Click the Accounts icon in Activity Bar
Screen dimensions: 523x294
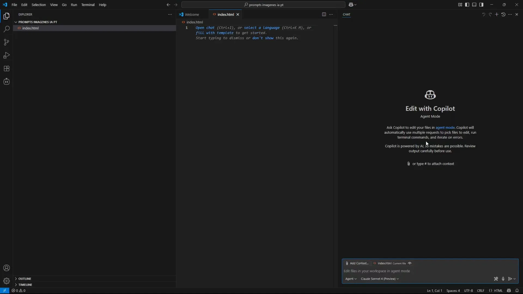point(7,268)
